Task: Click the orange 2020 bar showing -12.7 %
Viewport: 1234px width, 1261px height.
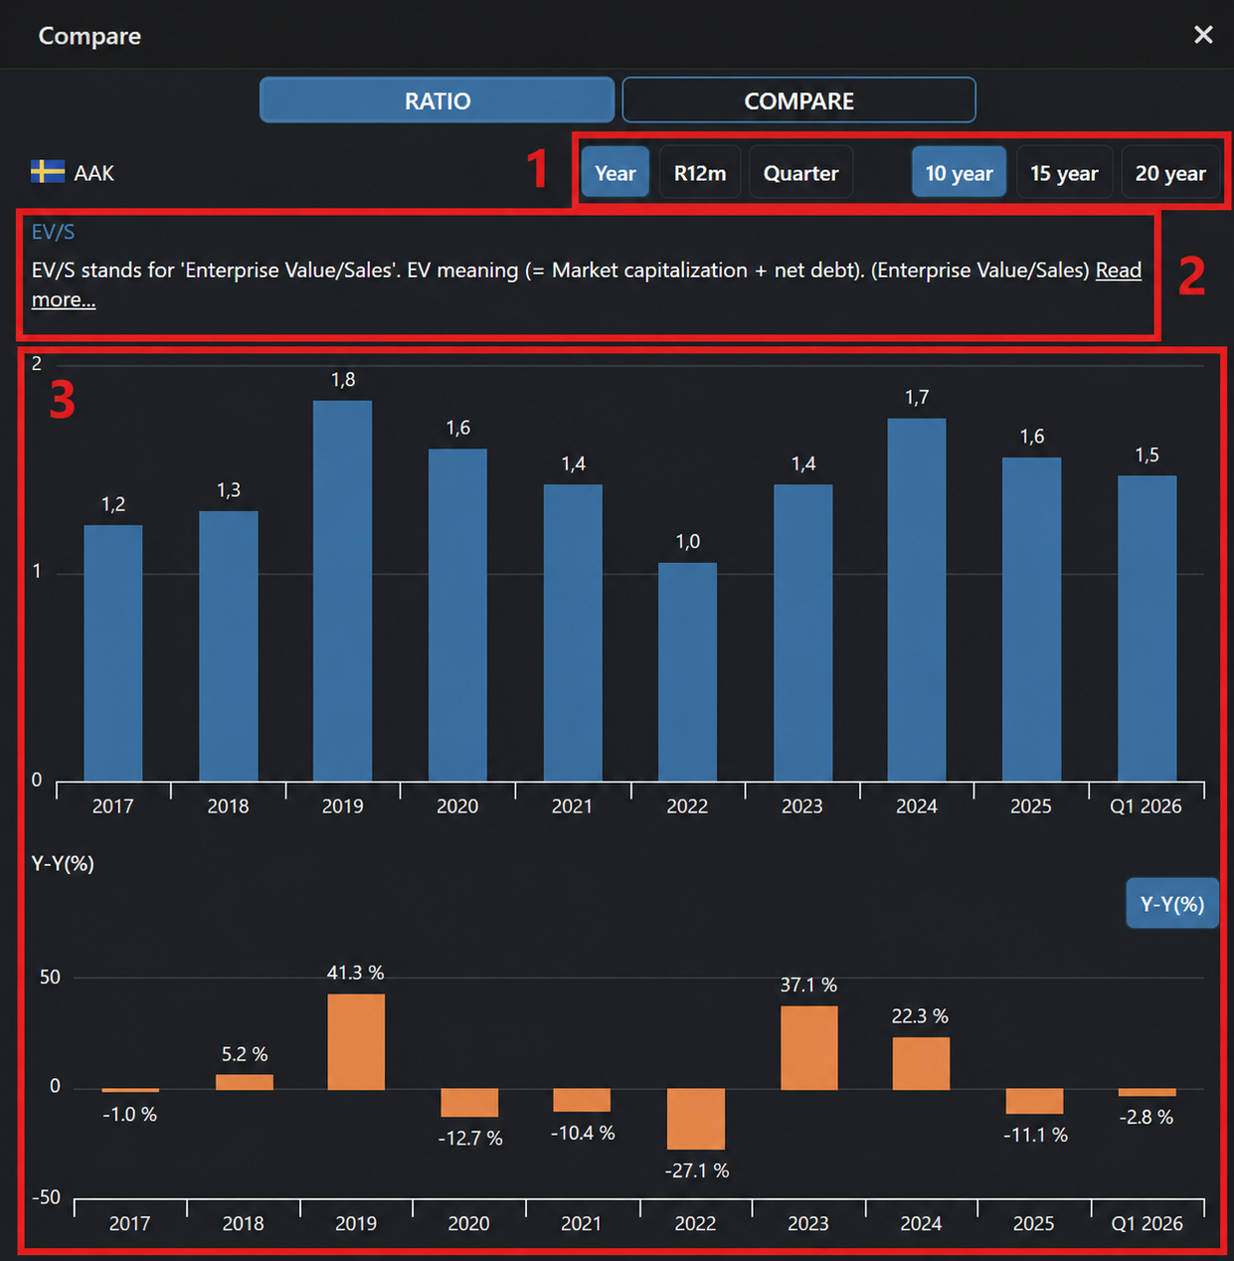Action: tap(469, 1103)
